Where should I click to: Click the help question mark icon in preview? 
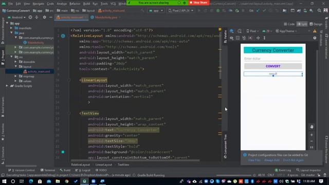tap(315, 38)
